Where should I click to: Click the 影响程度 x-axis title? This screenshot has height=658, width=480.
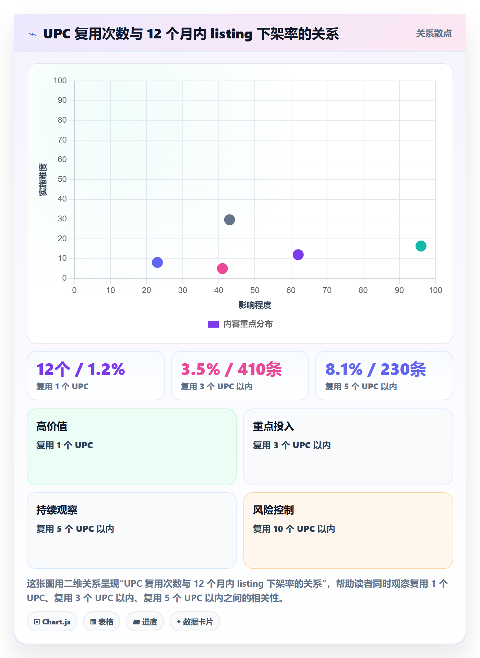coord(255,305)
